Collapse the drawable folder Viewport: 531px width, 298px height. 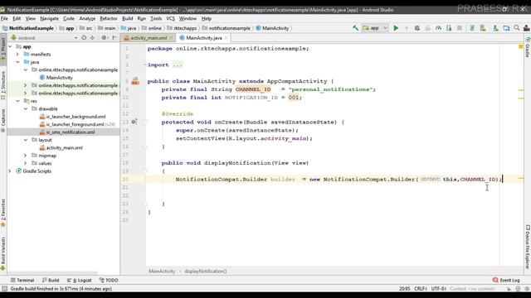26,108
